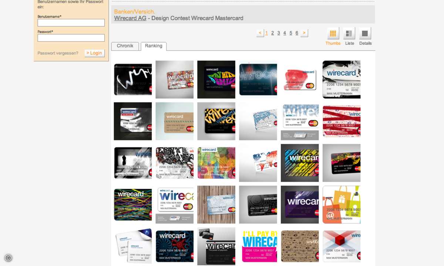Open red striped floral card thumbnail

[x=342, y=121]
